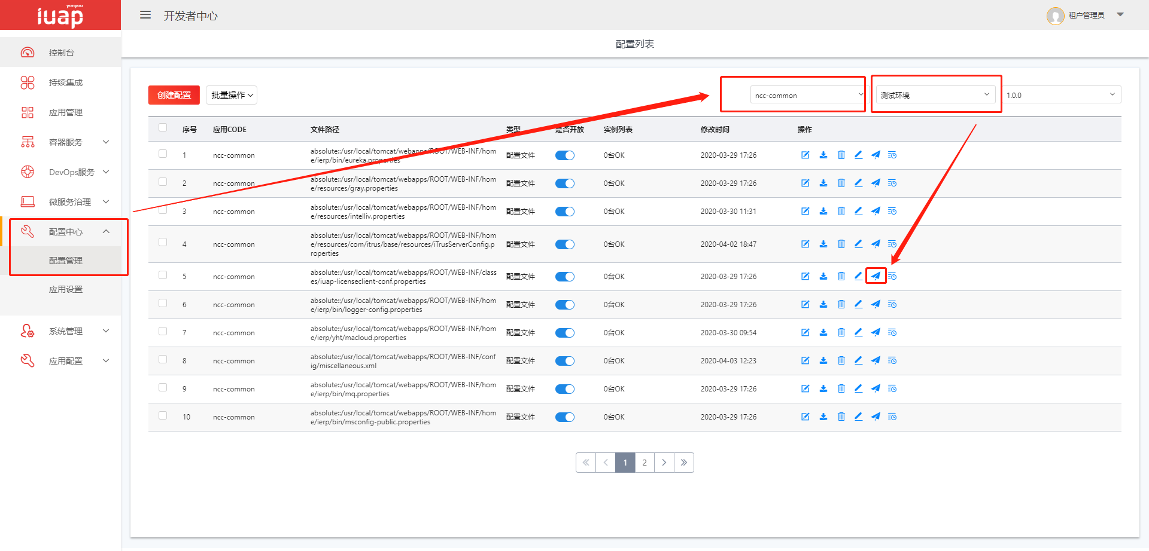The width and height of the screenshot is (1149, 551).
Task: Click the 创建配置 button
Action: click(174, 95)
